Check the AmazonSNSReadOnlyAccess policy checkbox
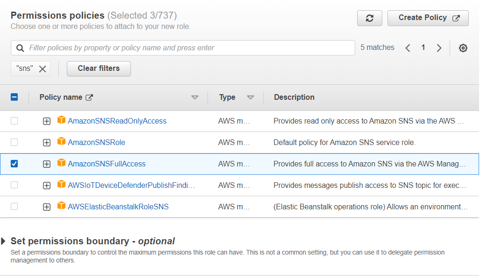This screenshot has height=276, width=480. (x=14, y=121)
